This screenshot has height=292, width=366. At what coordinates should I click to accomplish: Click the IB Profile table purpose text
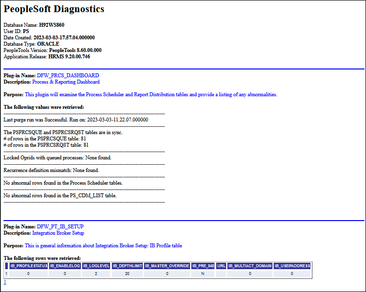click(103, 245)
